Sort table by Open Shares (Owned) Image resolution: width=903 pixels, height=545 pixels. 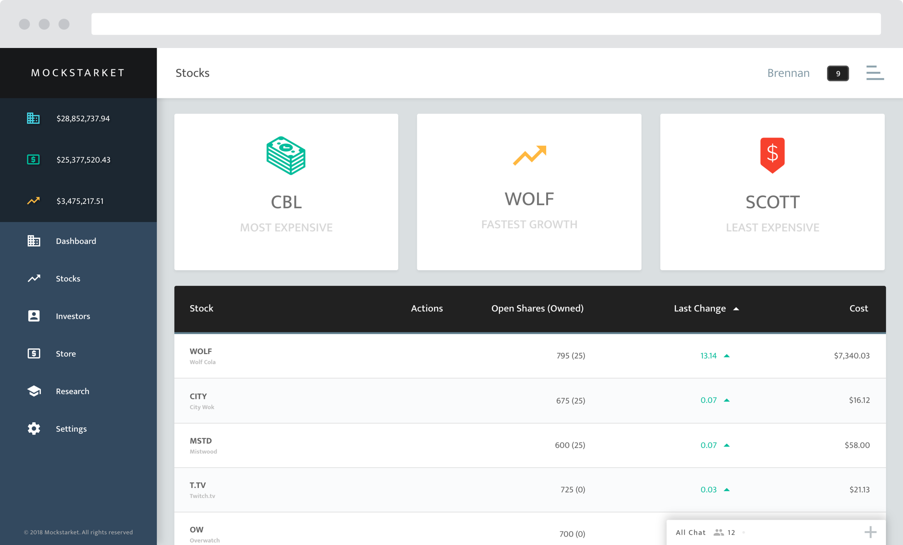click(x=537, y=308)
